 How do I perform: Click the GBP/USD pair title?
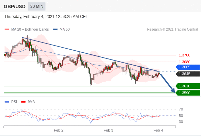pos(15,6)
